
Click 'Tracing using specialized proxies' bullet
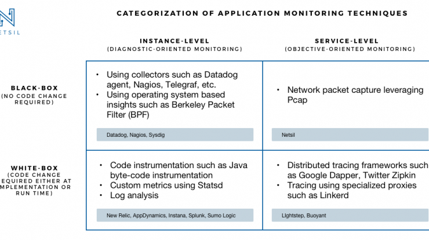pyautogui.click(x=351, y=190)
